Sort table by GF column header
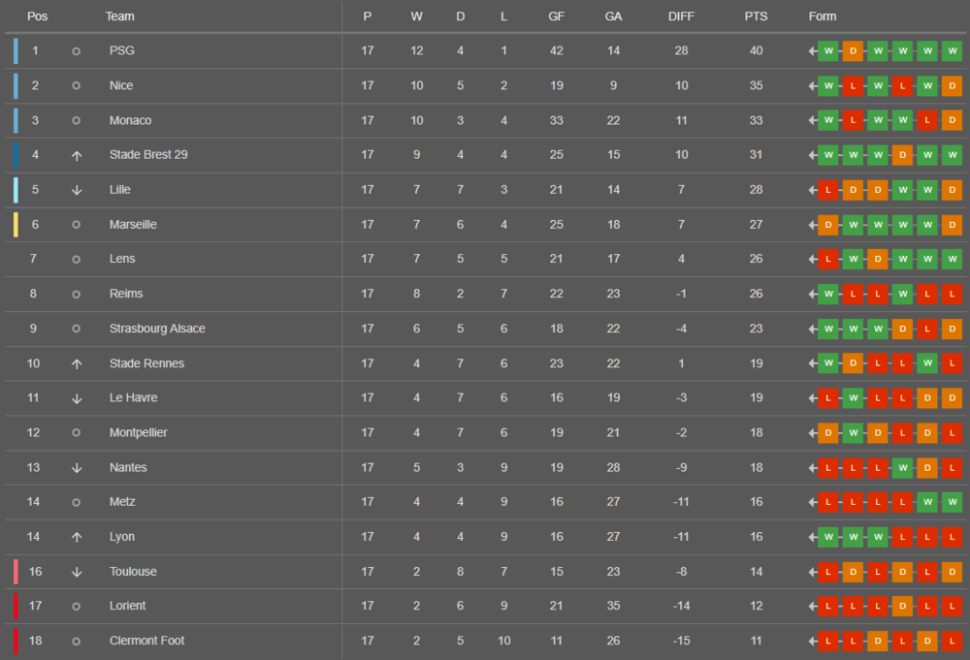The image size is (970, 660). click(x=556, y=16)
